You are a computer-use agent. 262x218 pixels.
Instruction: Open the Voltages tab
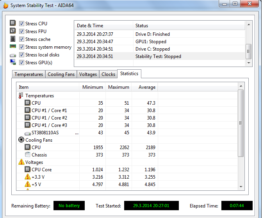[x=88, y=74]
